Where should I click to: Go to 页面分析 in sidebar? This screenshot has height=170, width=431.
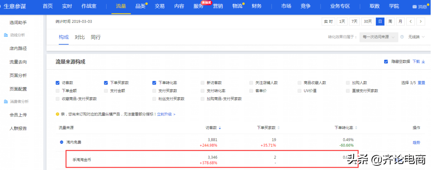18,75
